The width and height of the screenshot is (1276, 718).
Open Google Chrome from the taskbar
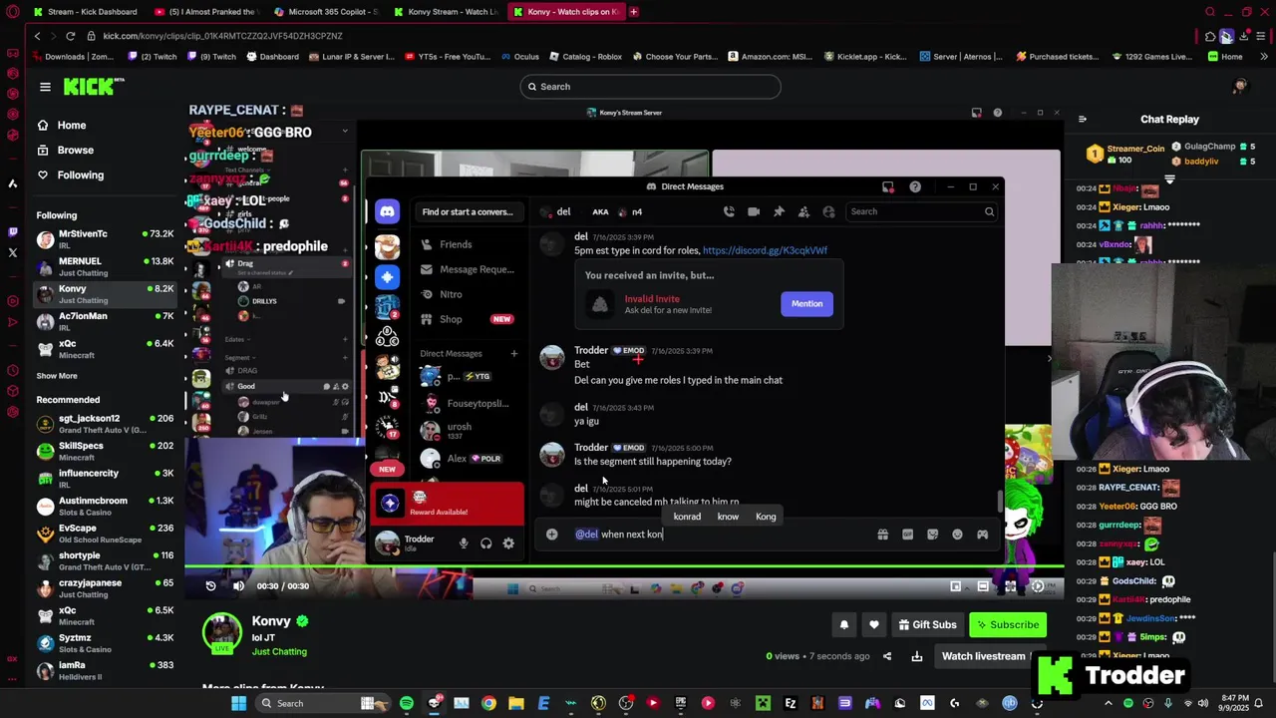pyautogui.click(x=488, y=704)
